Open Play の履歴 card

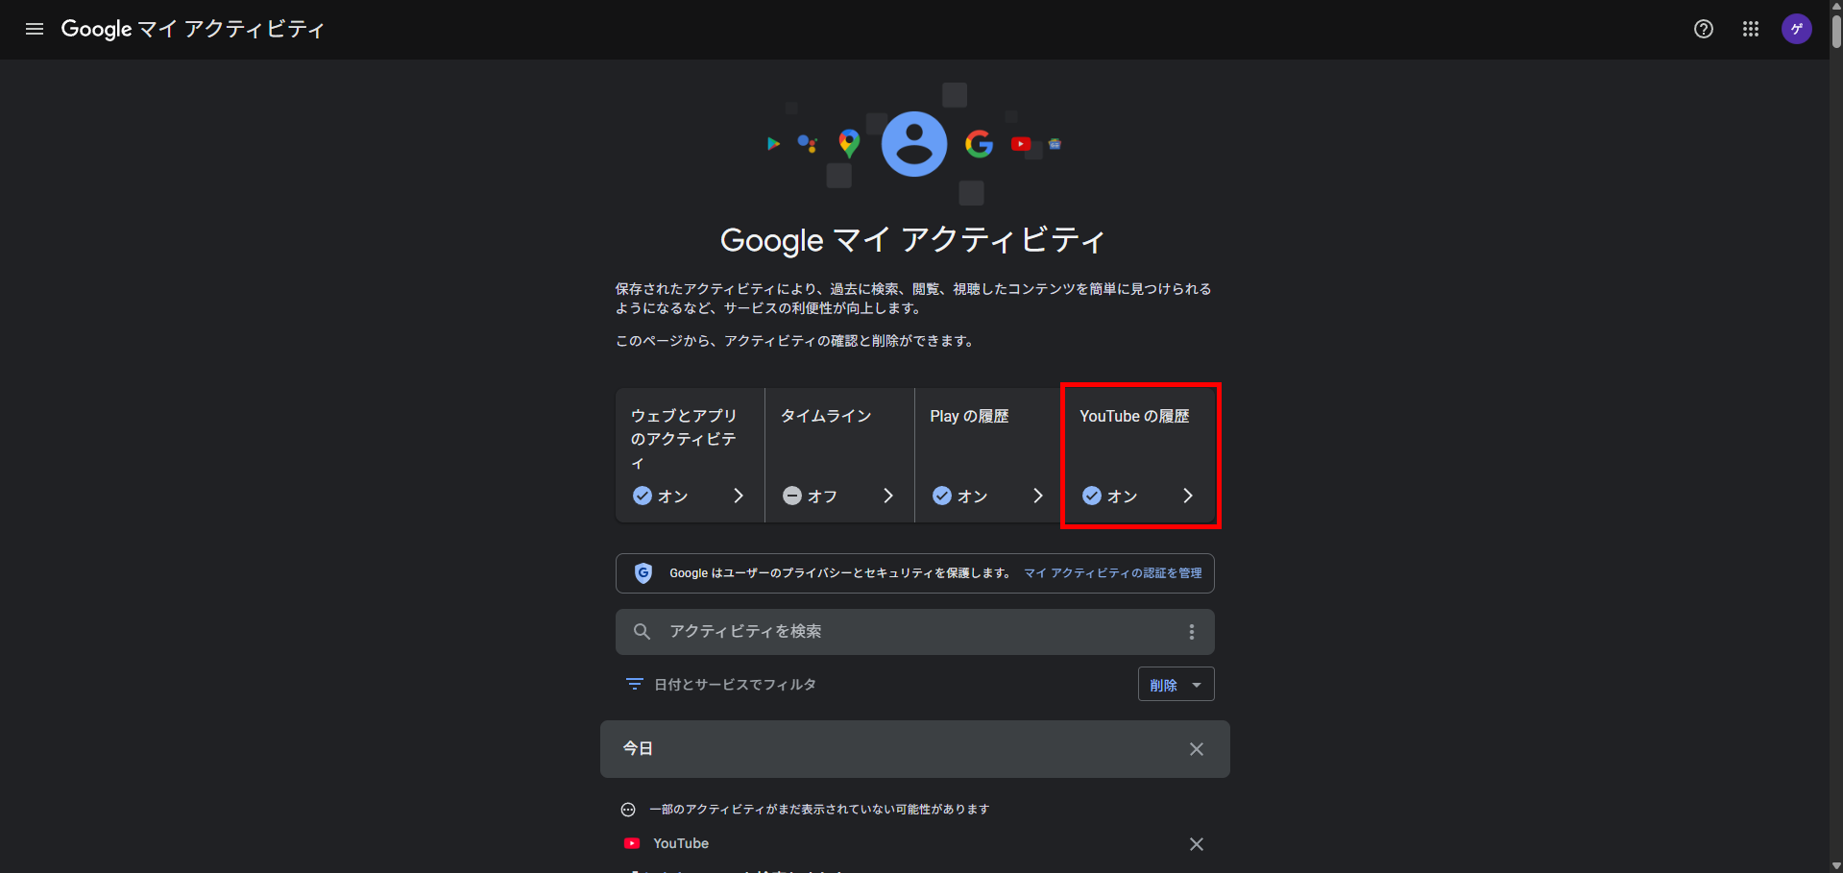coord(989,455)
